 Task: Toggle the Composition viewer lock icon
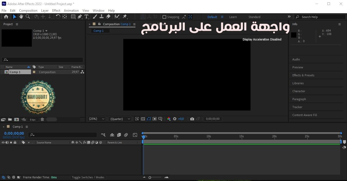[99, 24]
